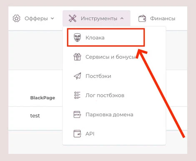Click the Инструменты wrench and screwdriver icon
Viewport: 196px width, 161px height.
(x=73, y=18)
